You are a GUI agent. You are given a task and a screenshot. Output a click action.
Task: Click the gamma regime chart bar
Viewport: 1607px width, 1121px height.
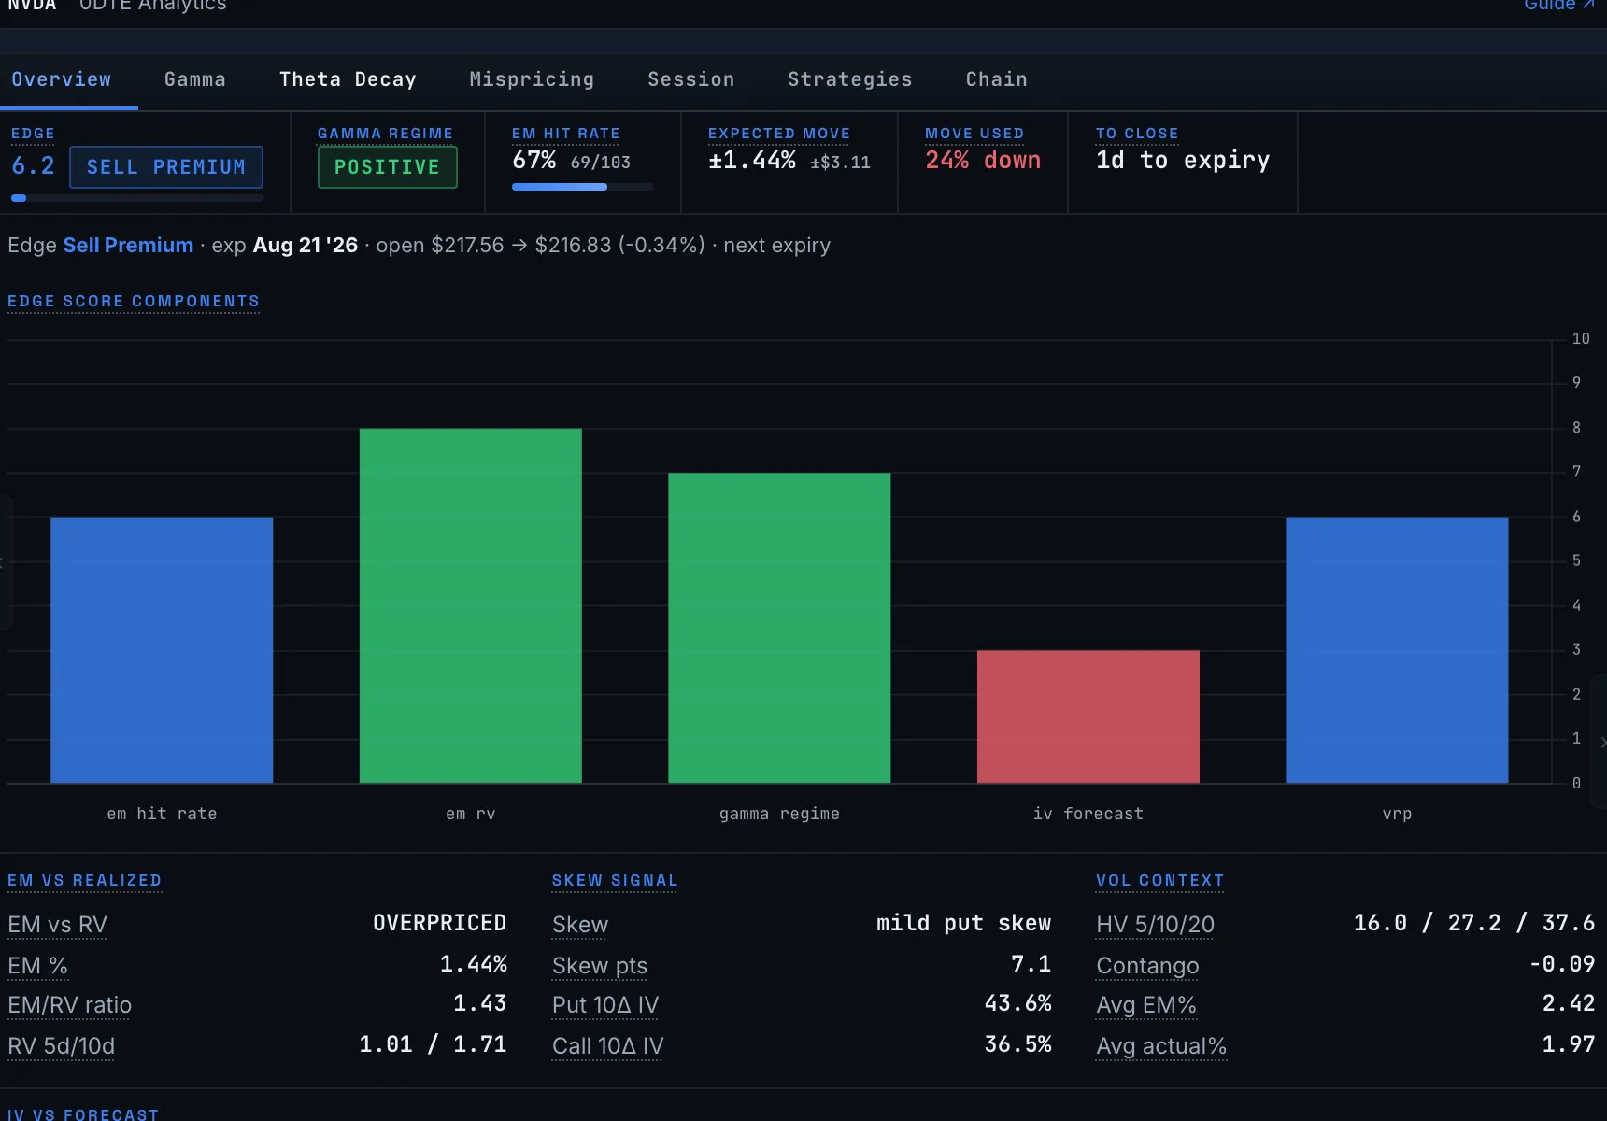coord(779,628)
